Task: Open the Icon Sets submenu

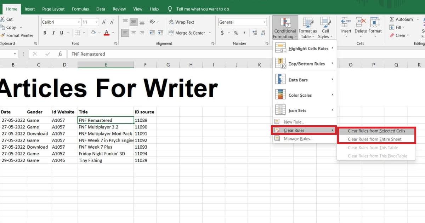Action: point(298,110)
